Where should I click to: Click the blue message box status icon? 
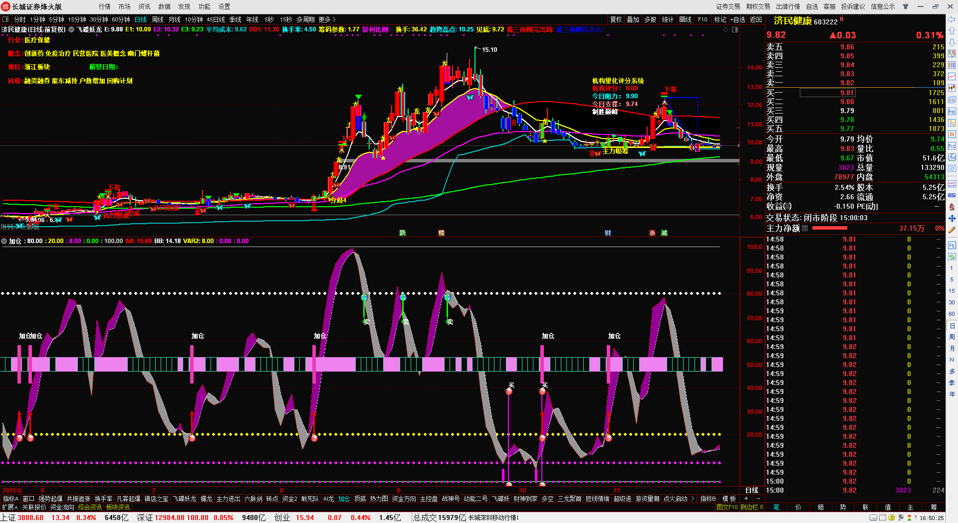pyautogui.click(x=873, y=518)
